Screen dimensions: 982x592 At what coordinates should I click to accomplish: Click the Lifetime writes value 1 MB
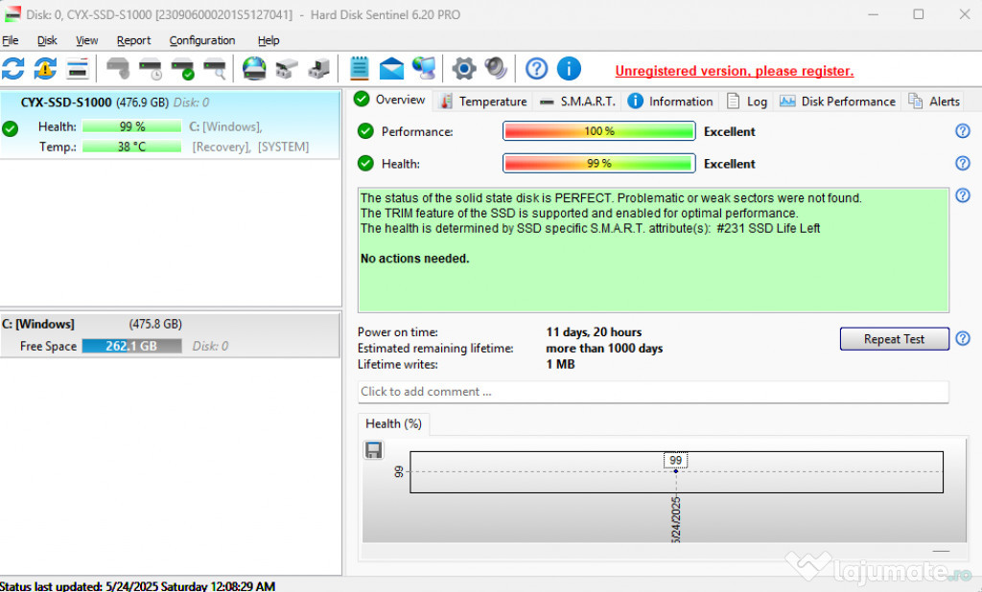click(x=560, y=364)
